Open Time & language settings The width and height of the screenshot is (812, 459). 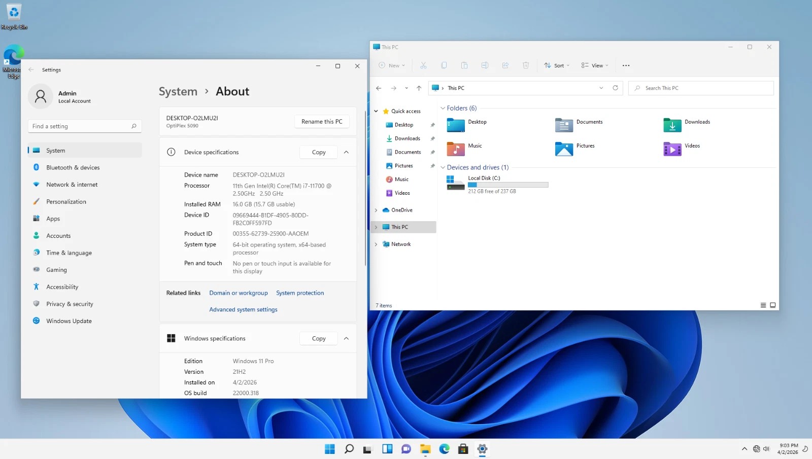tap(85, 253)
